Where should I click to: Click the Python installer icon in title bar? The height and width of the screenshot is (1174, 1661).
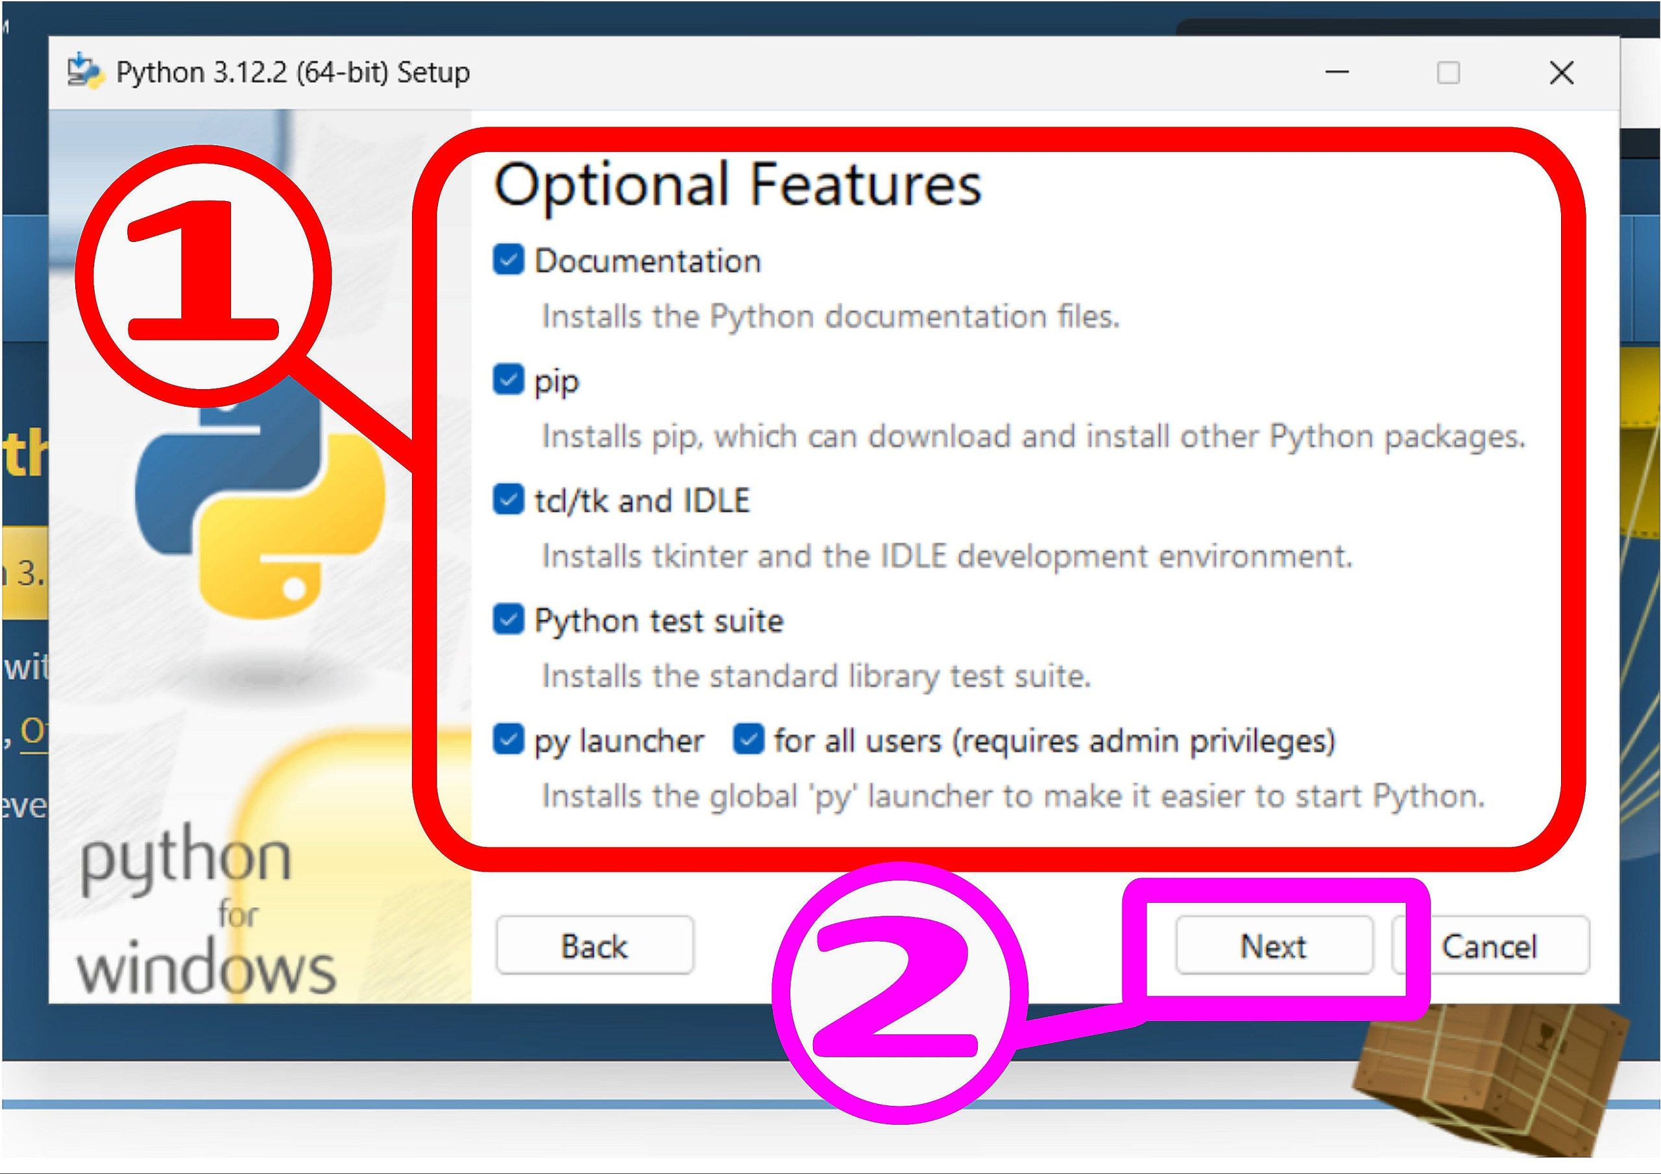(86, 71)
